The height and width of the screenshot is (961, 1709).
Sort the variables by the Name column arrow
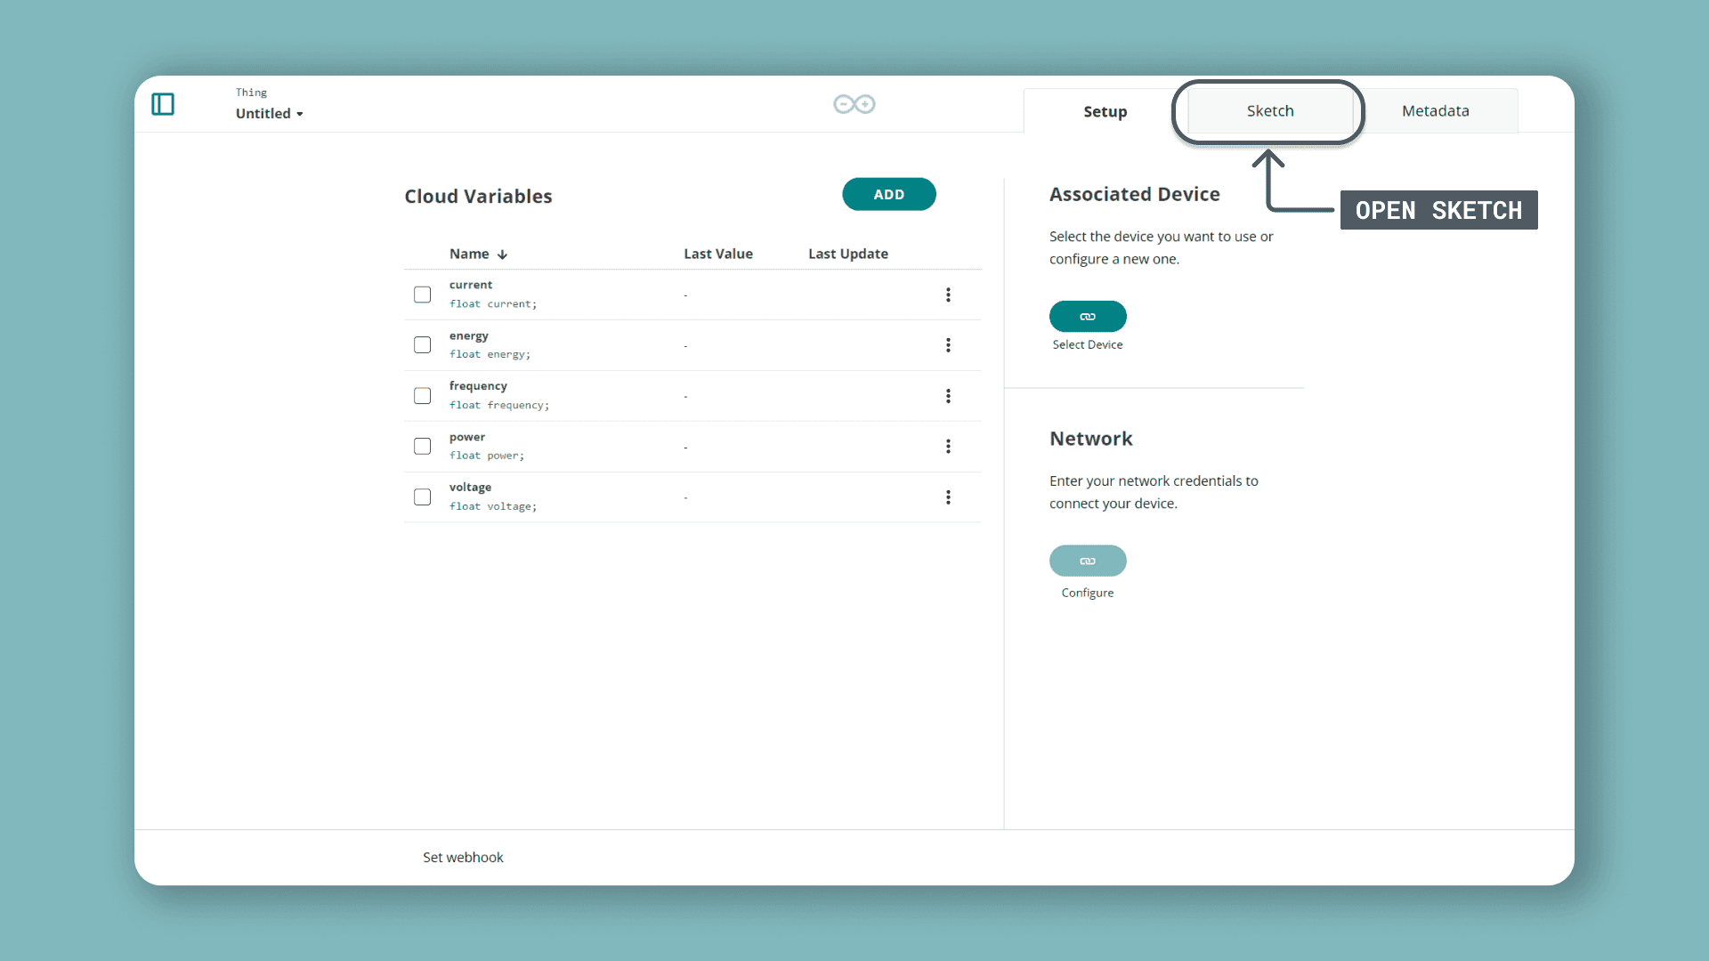(x=502, y=254)
